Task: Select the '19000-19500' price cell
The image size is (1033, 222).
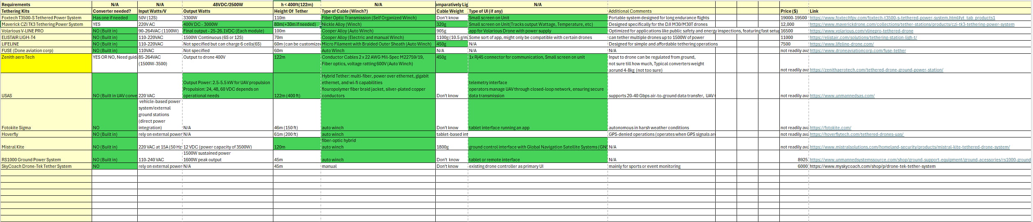Action: tap(794, 18)
